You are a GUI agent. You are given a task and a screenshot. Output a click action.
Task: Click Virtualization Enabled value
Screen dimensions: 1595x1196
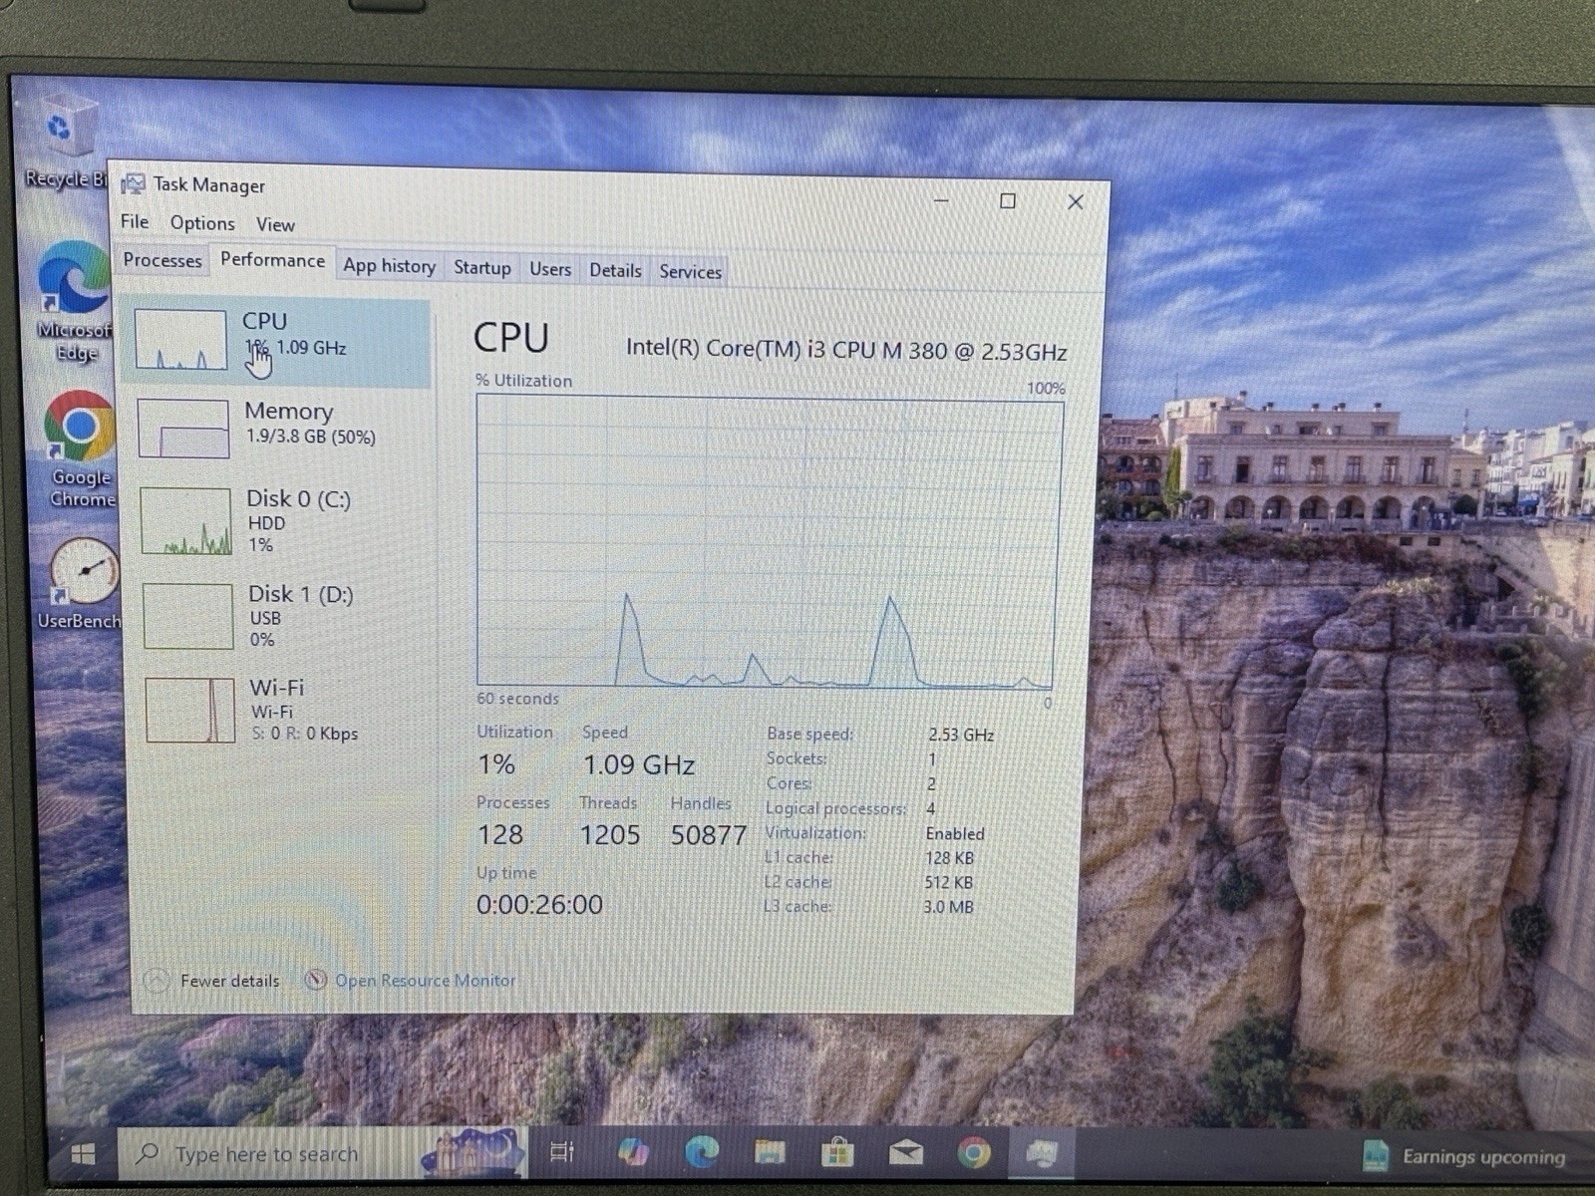955,834
